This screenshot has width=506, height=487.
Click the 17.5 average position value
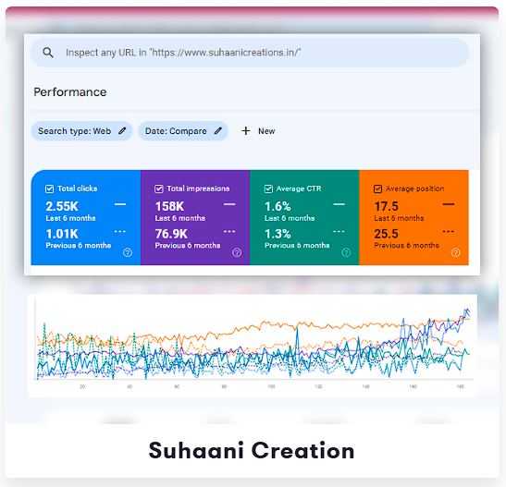[x=387, y=206]
